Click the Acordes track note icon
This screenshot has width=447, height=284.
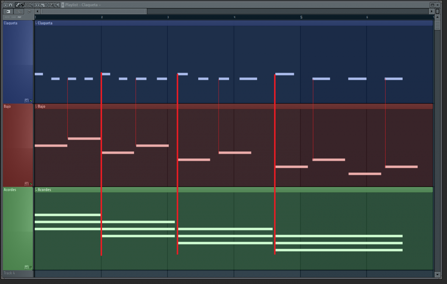(26, 267)
